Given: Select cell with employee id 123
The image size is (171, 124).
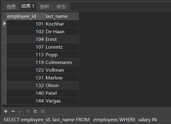Looking at the screenshot, I should pos(26,70).
